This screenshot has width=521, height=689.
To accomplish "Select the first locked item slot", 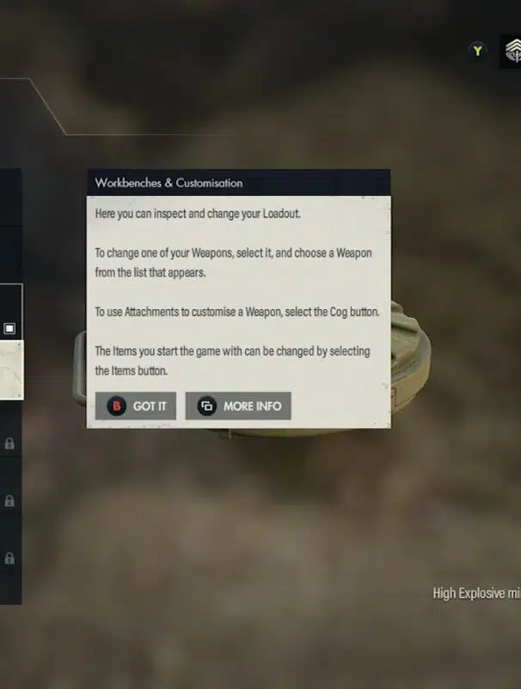I will 10,443.
